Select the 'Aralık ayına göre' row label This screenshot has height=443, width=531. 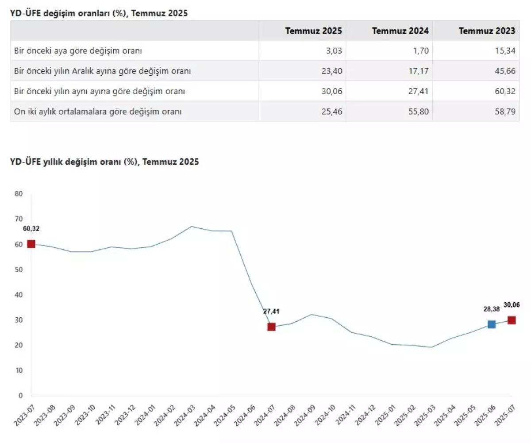[103, 71]
